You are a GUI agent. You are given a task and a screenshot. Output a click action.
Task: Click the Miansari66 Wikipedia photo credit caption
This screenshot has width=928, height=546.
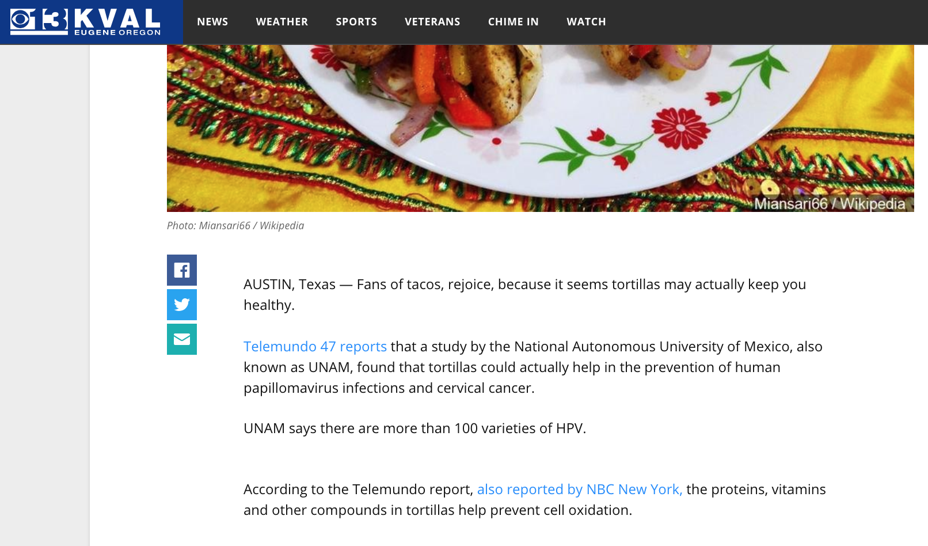tap(235, 226)
